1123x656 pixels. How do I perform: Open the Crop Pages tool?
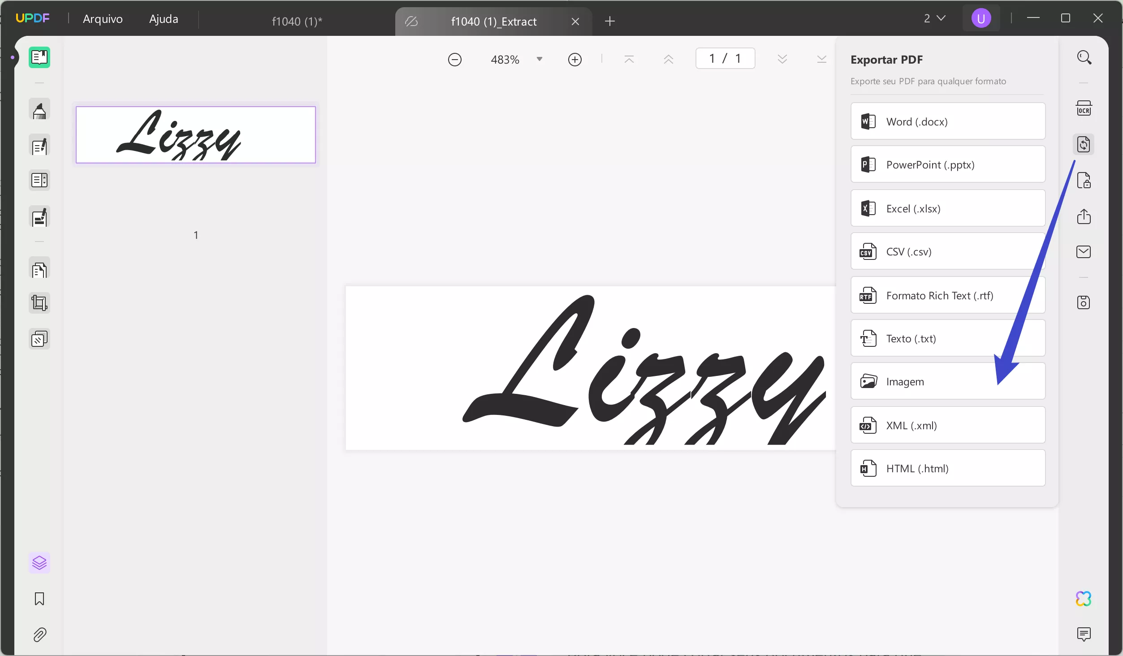point(39,303)
